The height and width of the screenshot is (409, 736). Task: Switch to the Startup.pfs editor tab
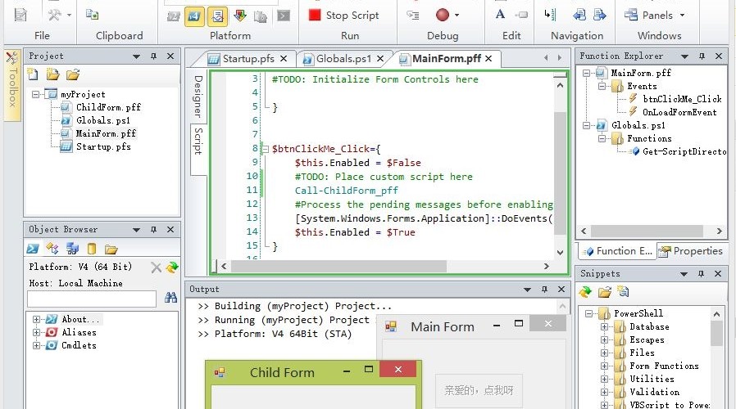[248, 59]
